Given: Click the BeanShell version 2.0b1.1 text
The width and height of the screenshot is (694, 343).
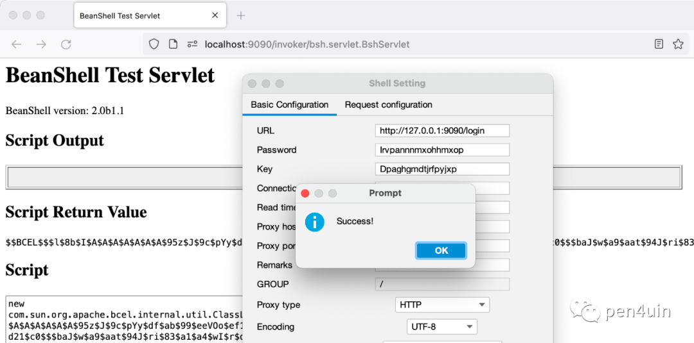Looking at the screenshot, I should 65,110.
